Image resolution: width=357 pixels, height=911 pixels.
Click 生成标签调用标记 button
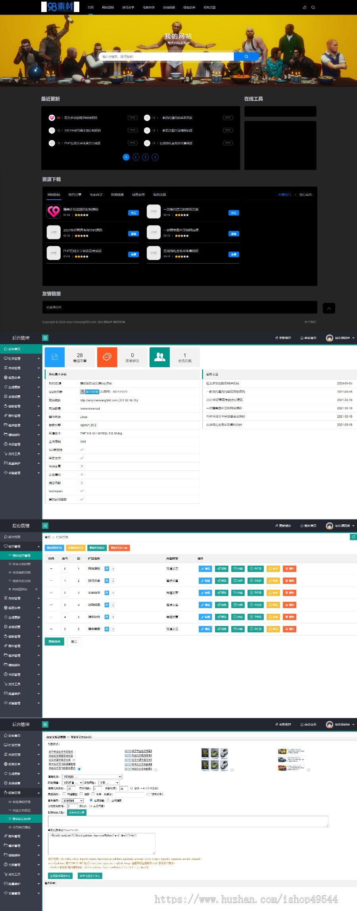point(60,876)
